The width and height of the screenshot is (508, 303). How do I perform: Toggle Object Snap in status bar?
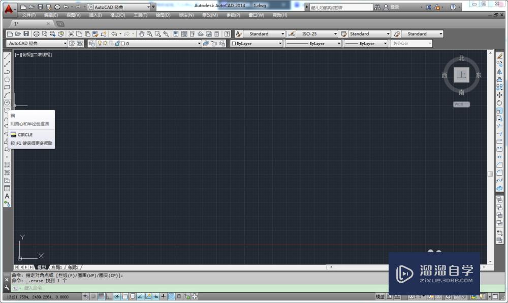click(x=124, y=296)
